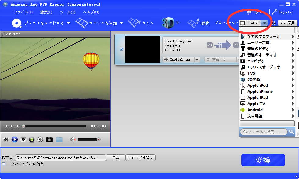This screenshot has height=179, width=299.
Task: Select the 普通のビデオ category
Action: (x=267, y=49)
